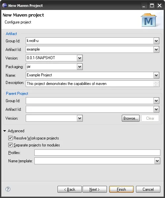This screenshot has height=198, width=165.
Task: Close the New Maven Project dialog
Action: click(160, 6)
